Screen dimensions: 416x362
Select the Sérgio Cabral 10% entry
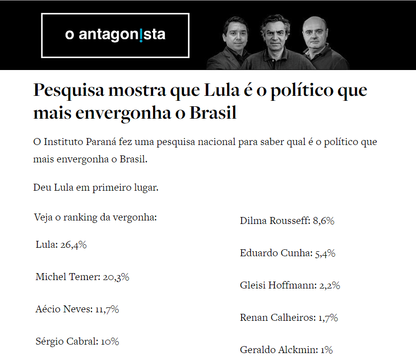pyautogui.click(x=77, y=341)
